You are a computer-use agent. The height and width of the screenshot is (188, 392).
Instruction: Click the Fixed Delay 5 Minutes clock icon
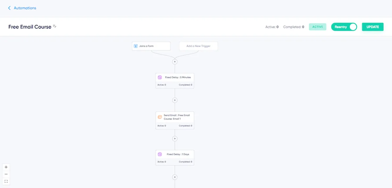tap(160, 77)
